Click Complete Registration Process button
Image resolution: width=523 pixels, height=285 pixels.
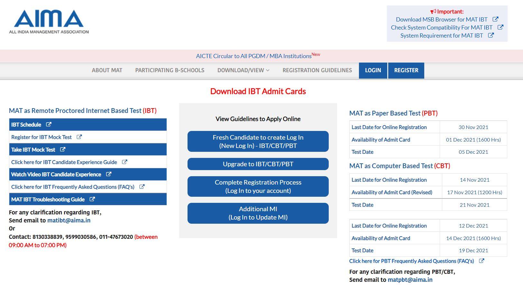258,186
